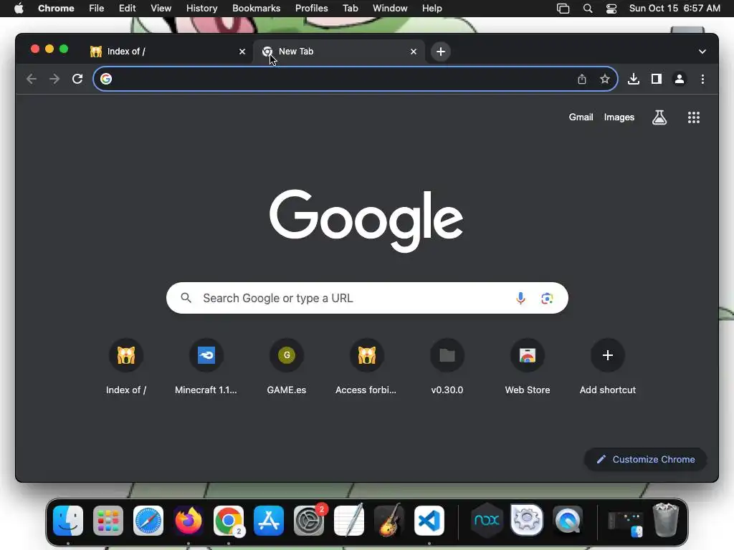The width and height of the screenshot is (734, 550).
Task: Search by image with Lens icon
Action: [x=547, y=298]
